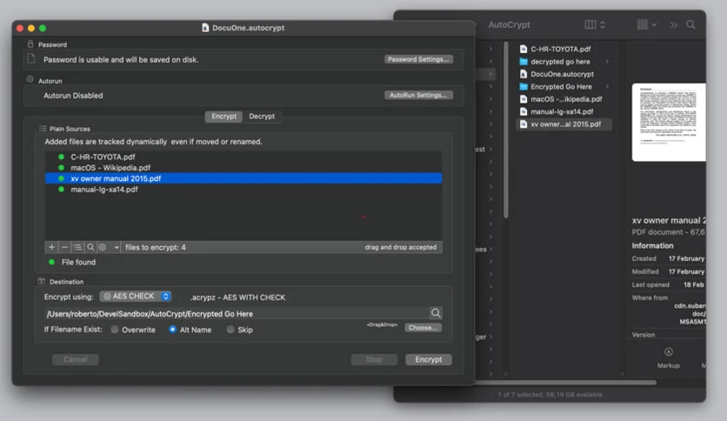727x421 pixels.
Task: Open Finder search magnifier icon
Action: pos(690,24)
